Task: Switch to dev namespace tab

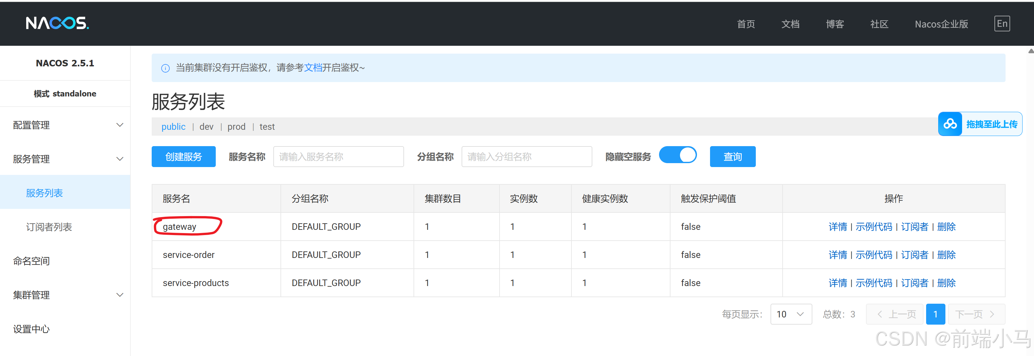Action: click(x=206, y=127)
